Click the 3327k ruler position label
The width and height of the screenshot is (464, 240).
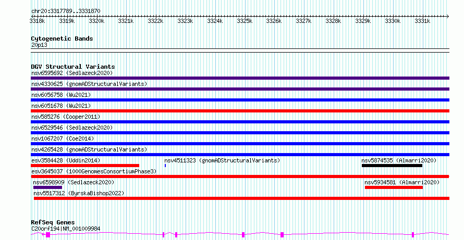click(303, 21)
